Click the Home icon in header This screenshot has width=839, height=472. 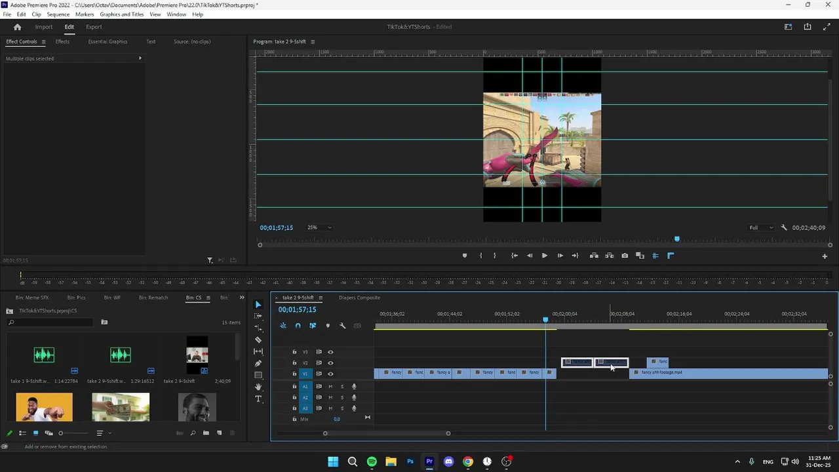(18, 27)
